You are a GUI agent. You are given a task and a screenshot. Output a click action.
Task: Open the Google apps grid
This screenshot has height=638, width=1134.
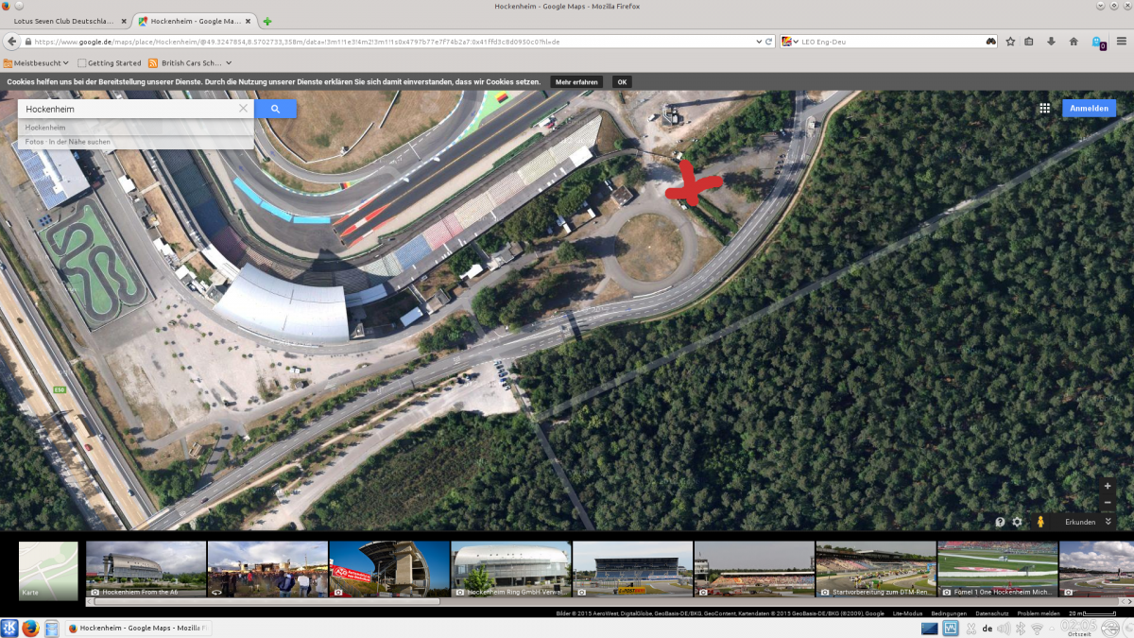click(1044, 109)
